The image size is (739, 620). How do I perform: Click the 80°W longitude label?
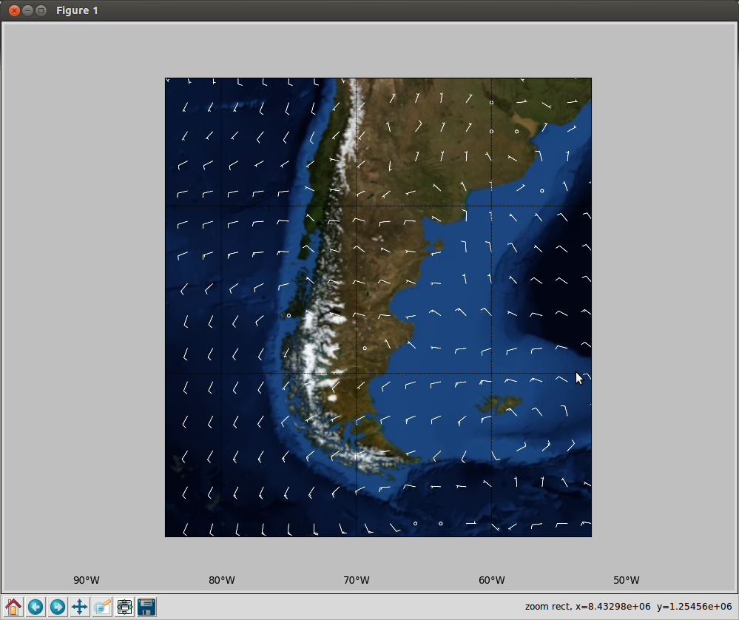click(x=221, y=580)
